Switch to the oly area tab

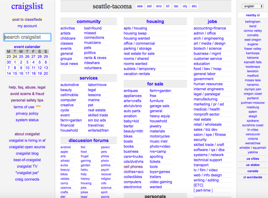[x=185, y=6]
